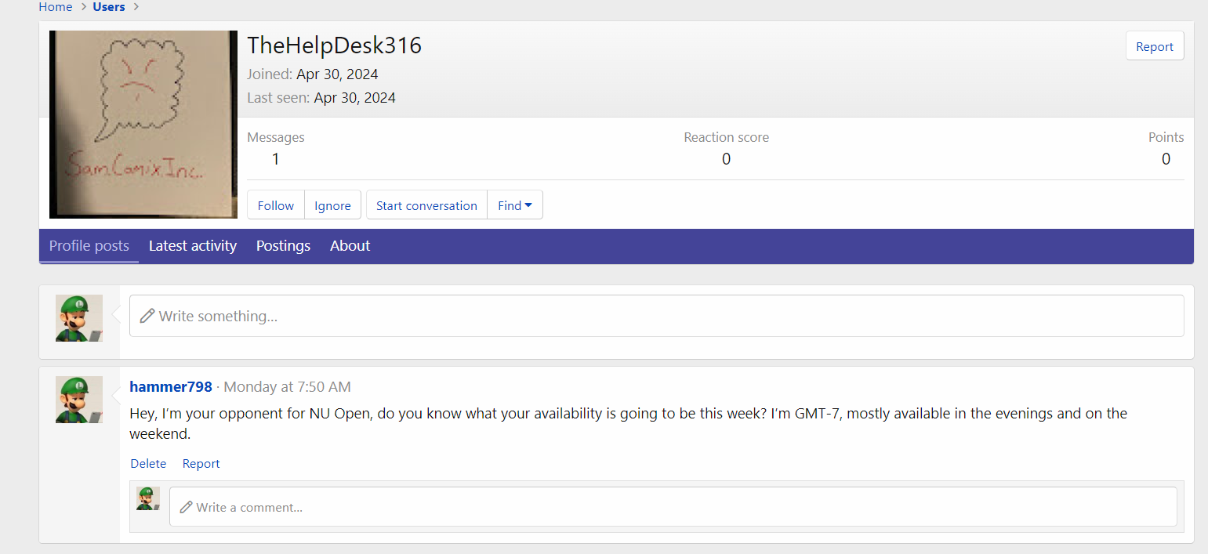
Task: Click TheHelpDesk316's profile avatar image
Action: 143,125
